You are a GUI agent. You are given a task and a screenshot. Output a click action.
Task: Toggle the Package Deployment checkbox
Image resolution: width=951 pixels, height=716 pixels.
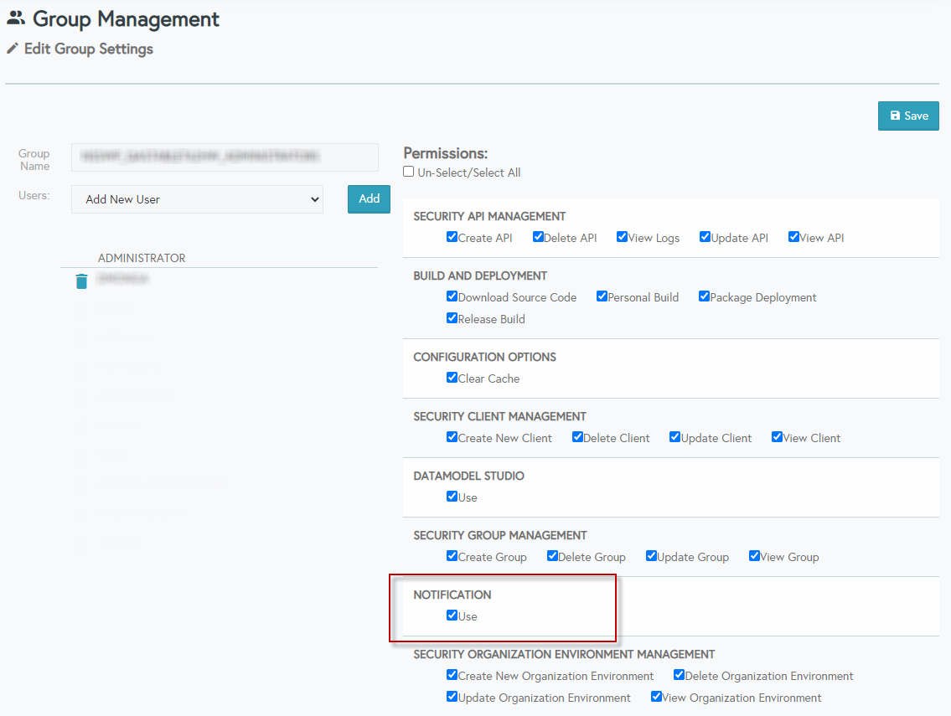pyautogui.click(x=704, y=296)
